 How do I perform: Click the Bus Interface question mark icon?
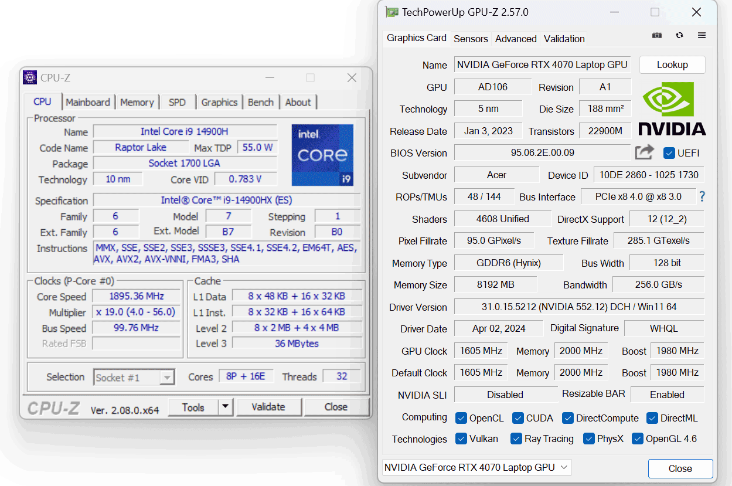point(702,196)
